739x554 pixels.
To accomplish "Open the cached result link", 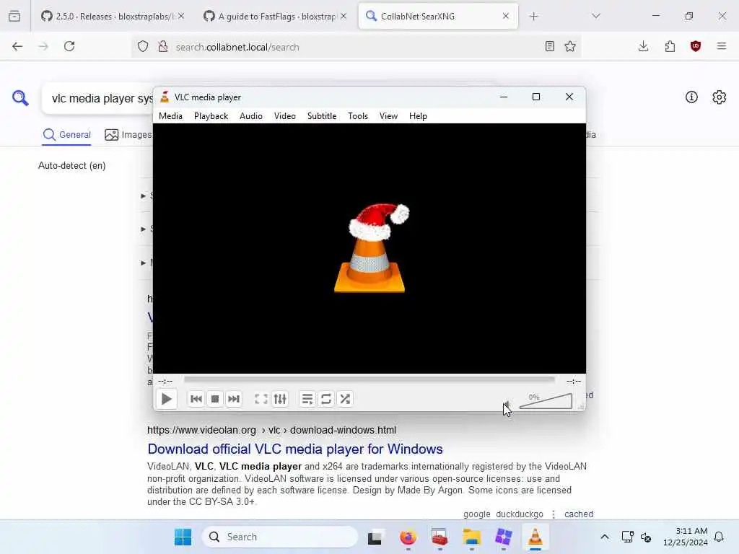I will click(x=579, y=514).
